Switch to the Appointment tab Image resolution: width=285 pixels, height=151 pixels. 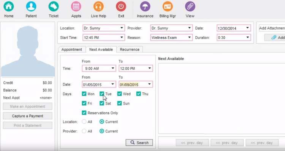click(71, 50)
